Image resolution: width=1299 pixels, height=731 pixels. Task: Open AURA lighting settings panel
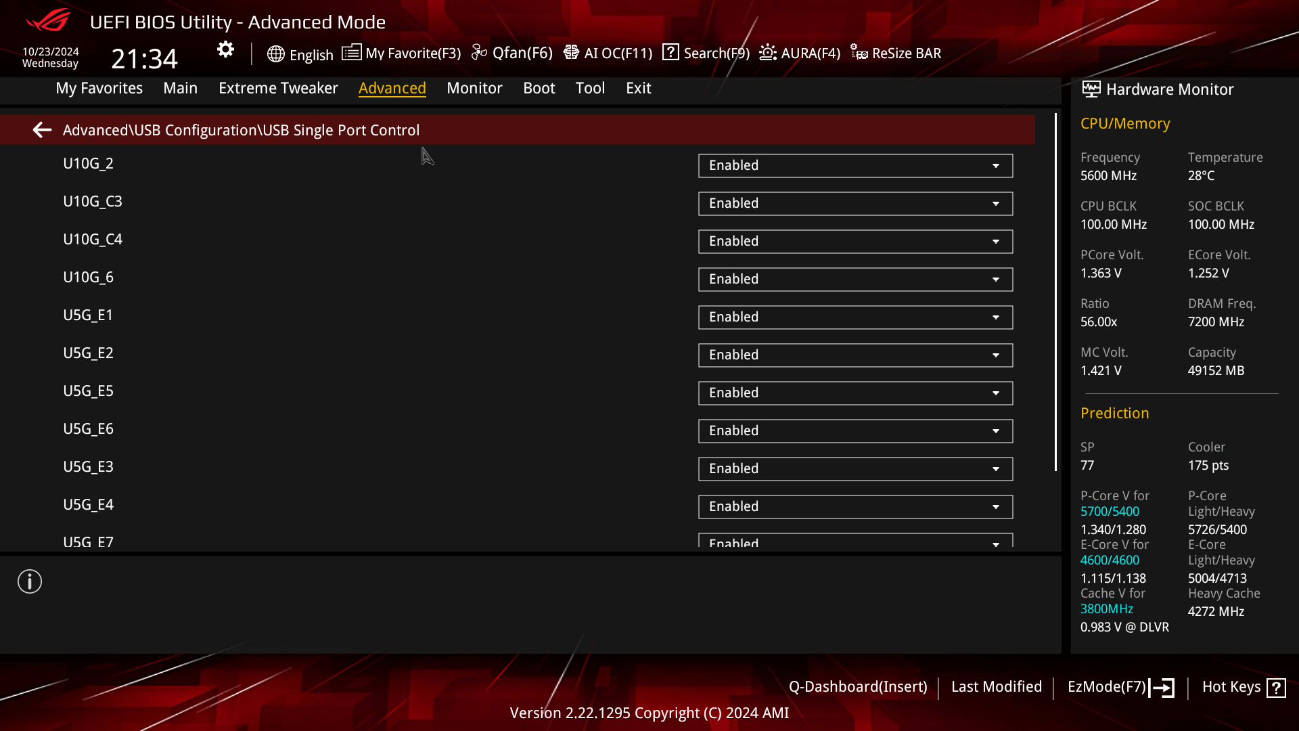798,53
